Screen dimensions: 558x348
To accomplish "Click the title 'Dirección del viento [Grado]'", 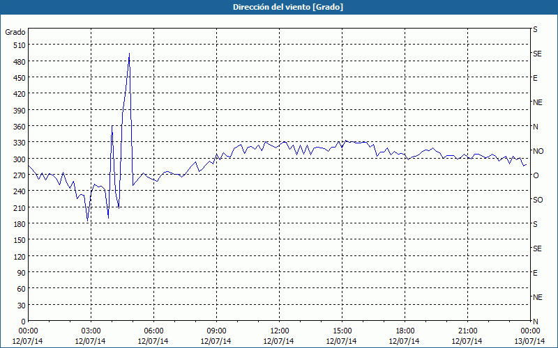I will (x=288, y=7).
